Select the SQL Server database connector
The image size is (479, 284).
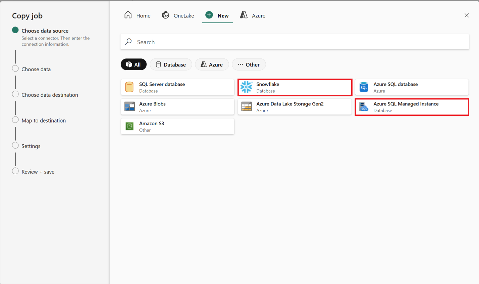177,87
